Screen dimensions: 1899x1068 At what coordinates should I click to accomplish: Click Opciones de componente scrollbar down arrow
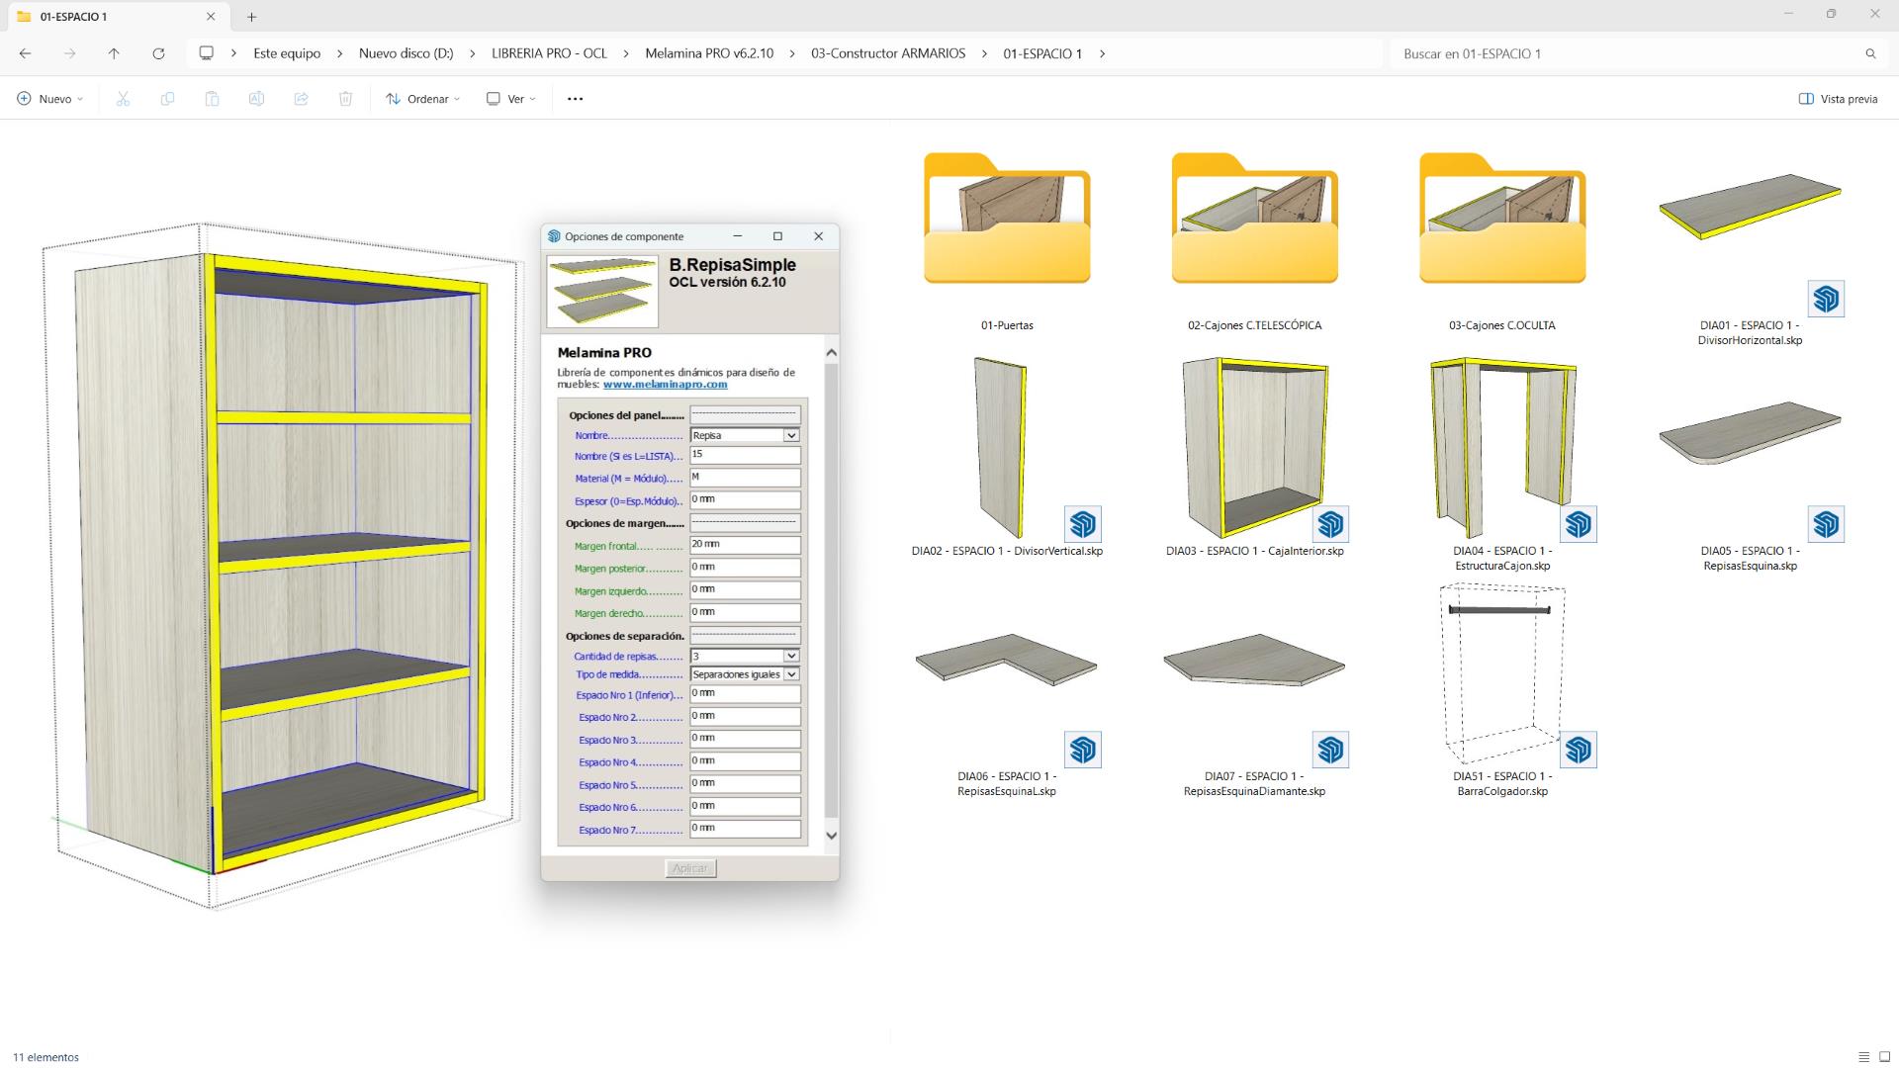pyautogui.click(x=831, y=836)
